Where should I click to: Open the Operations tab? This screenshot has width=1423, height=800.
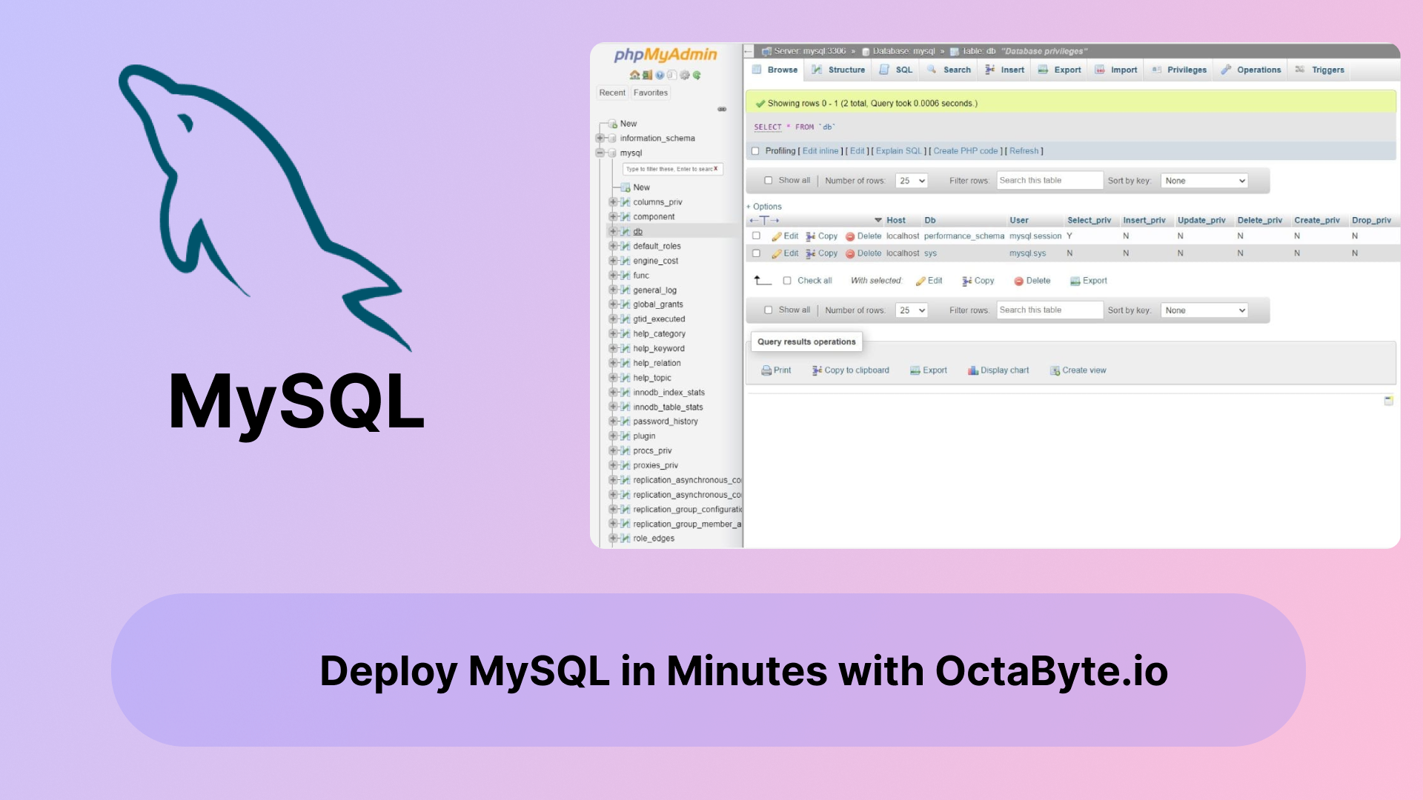(x=1251, y=70)
